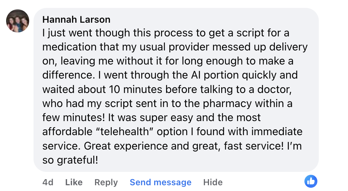This screenshot has height=191, width=348.
Task: Click "I'm so grateful!" closing text
Action: click(x=70, y=160)
